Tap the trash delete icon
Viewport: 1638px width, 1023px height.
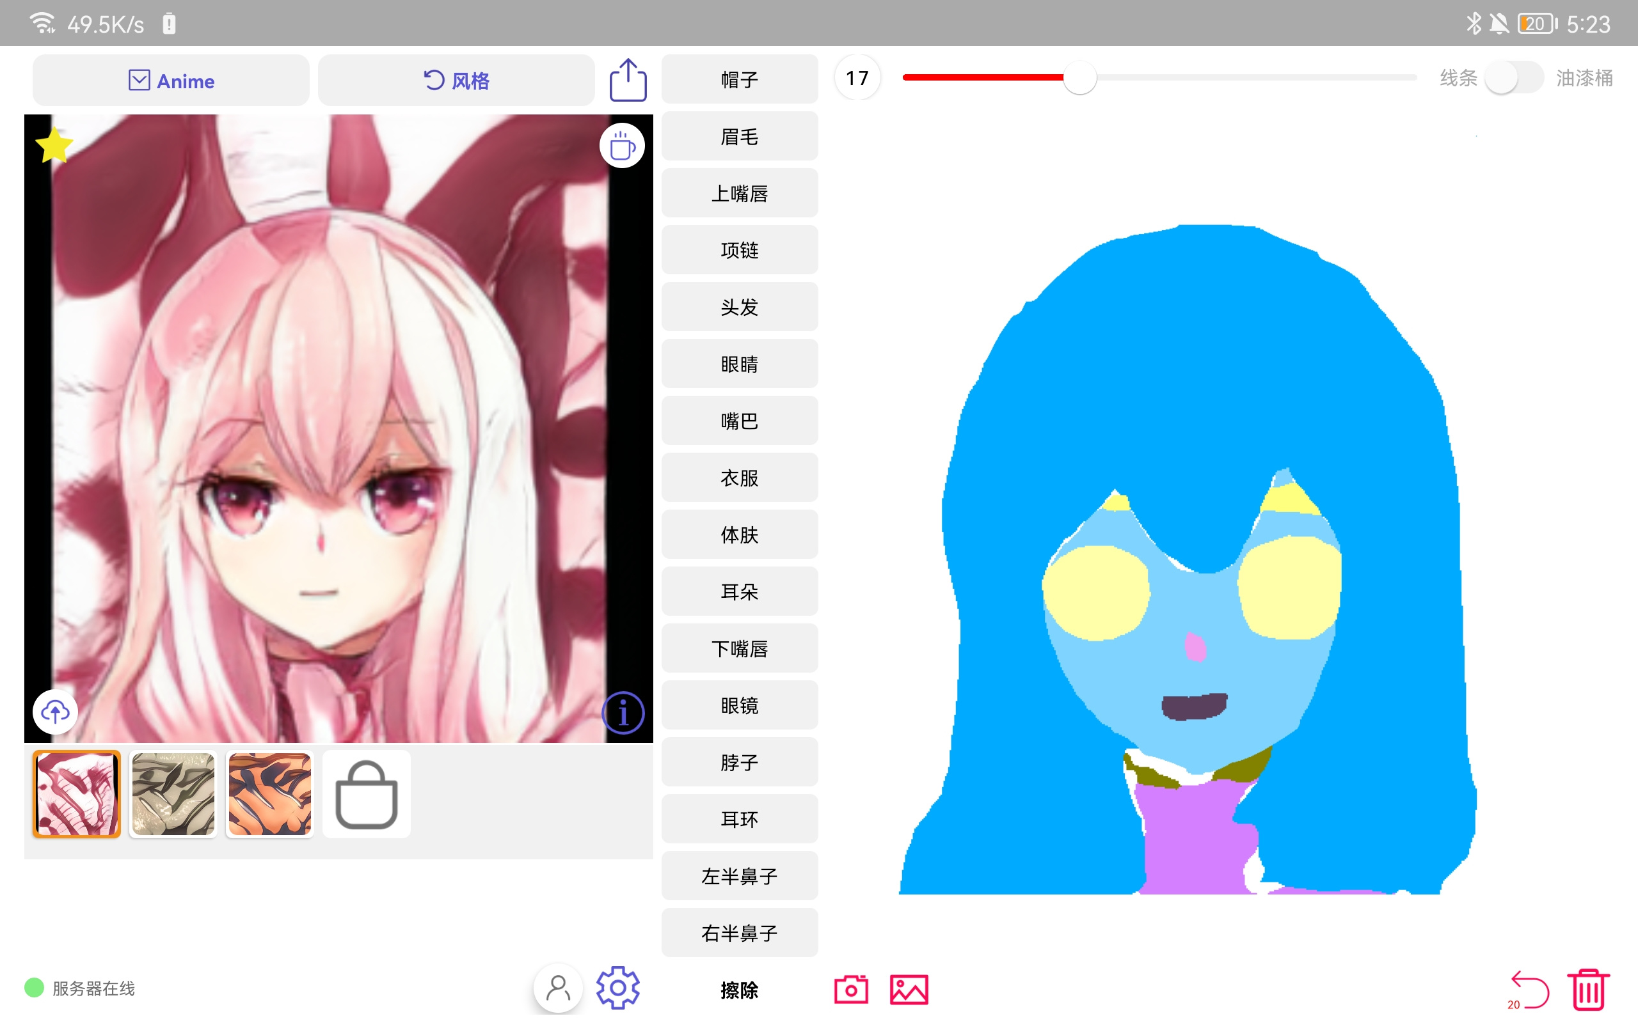click(x=1588, y=989)
